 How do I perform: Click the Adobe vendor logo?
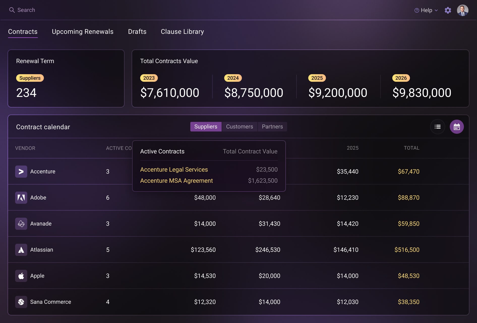click(21, 198)
